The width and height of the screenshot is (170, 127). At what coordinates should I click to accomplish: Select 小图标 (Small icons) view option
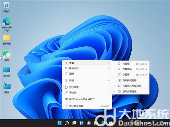point(130,75)
